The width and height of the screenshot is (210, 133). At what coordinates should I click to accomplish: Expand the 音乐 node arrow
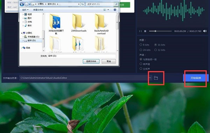(23, 25)
